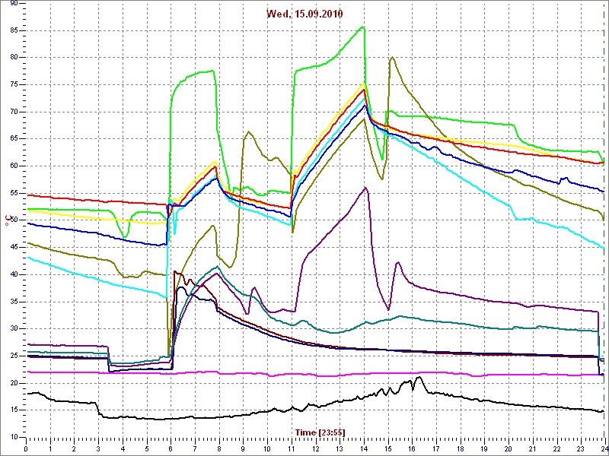Select the y-axis label "60"
This screenshot has height=456, width=609.
[14, 166]
